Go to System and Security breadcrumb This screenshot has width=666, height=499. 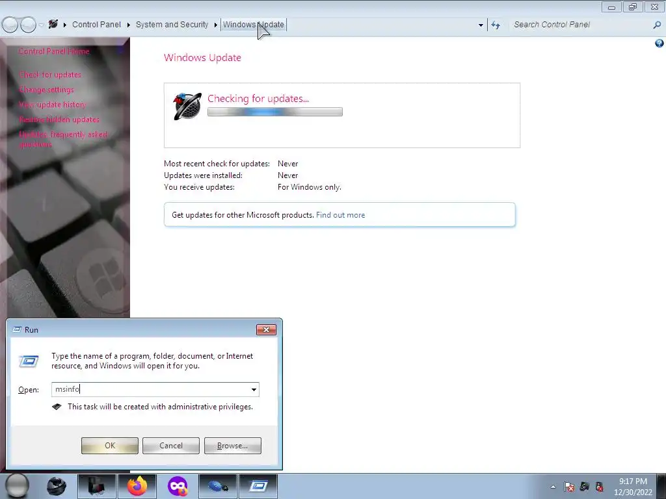pos(172,25)
